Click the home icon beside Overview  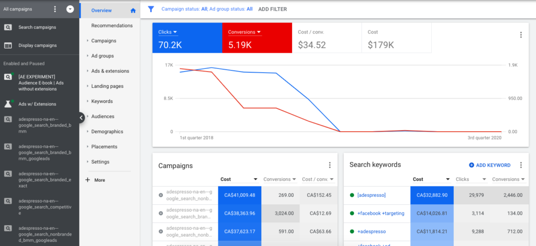(133, 10)
